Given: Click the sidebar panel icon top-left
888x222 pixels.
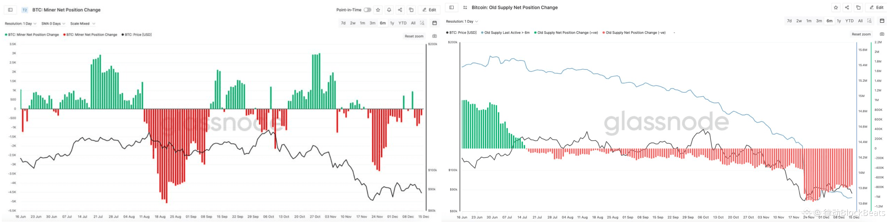Looking at the screenshot, I should 10,10.
